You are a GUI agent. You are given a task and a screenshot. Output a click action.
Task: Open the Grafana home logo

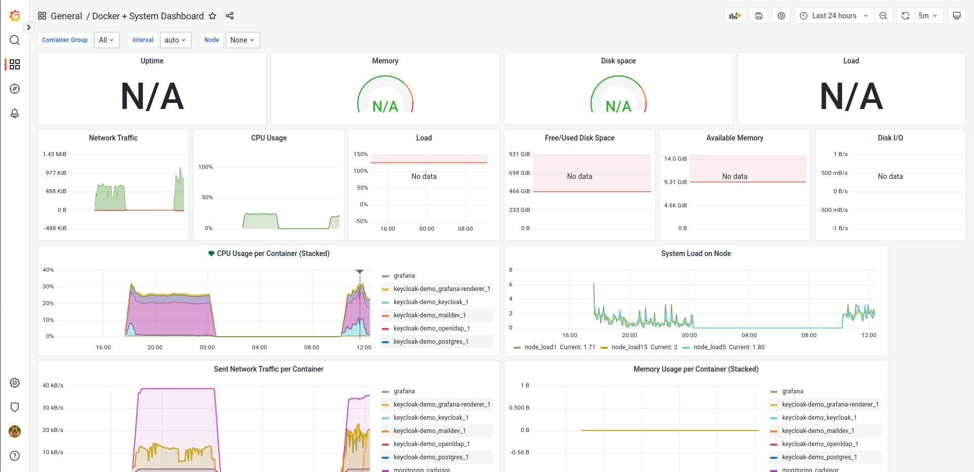tap(15, 16)
